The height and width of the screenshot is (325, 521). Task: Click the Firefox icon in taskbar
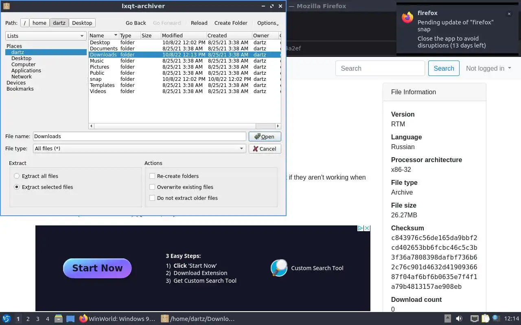[x=83, y=319]
